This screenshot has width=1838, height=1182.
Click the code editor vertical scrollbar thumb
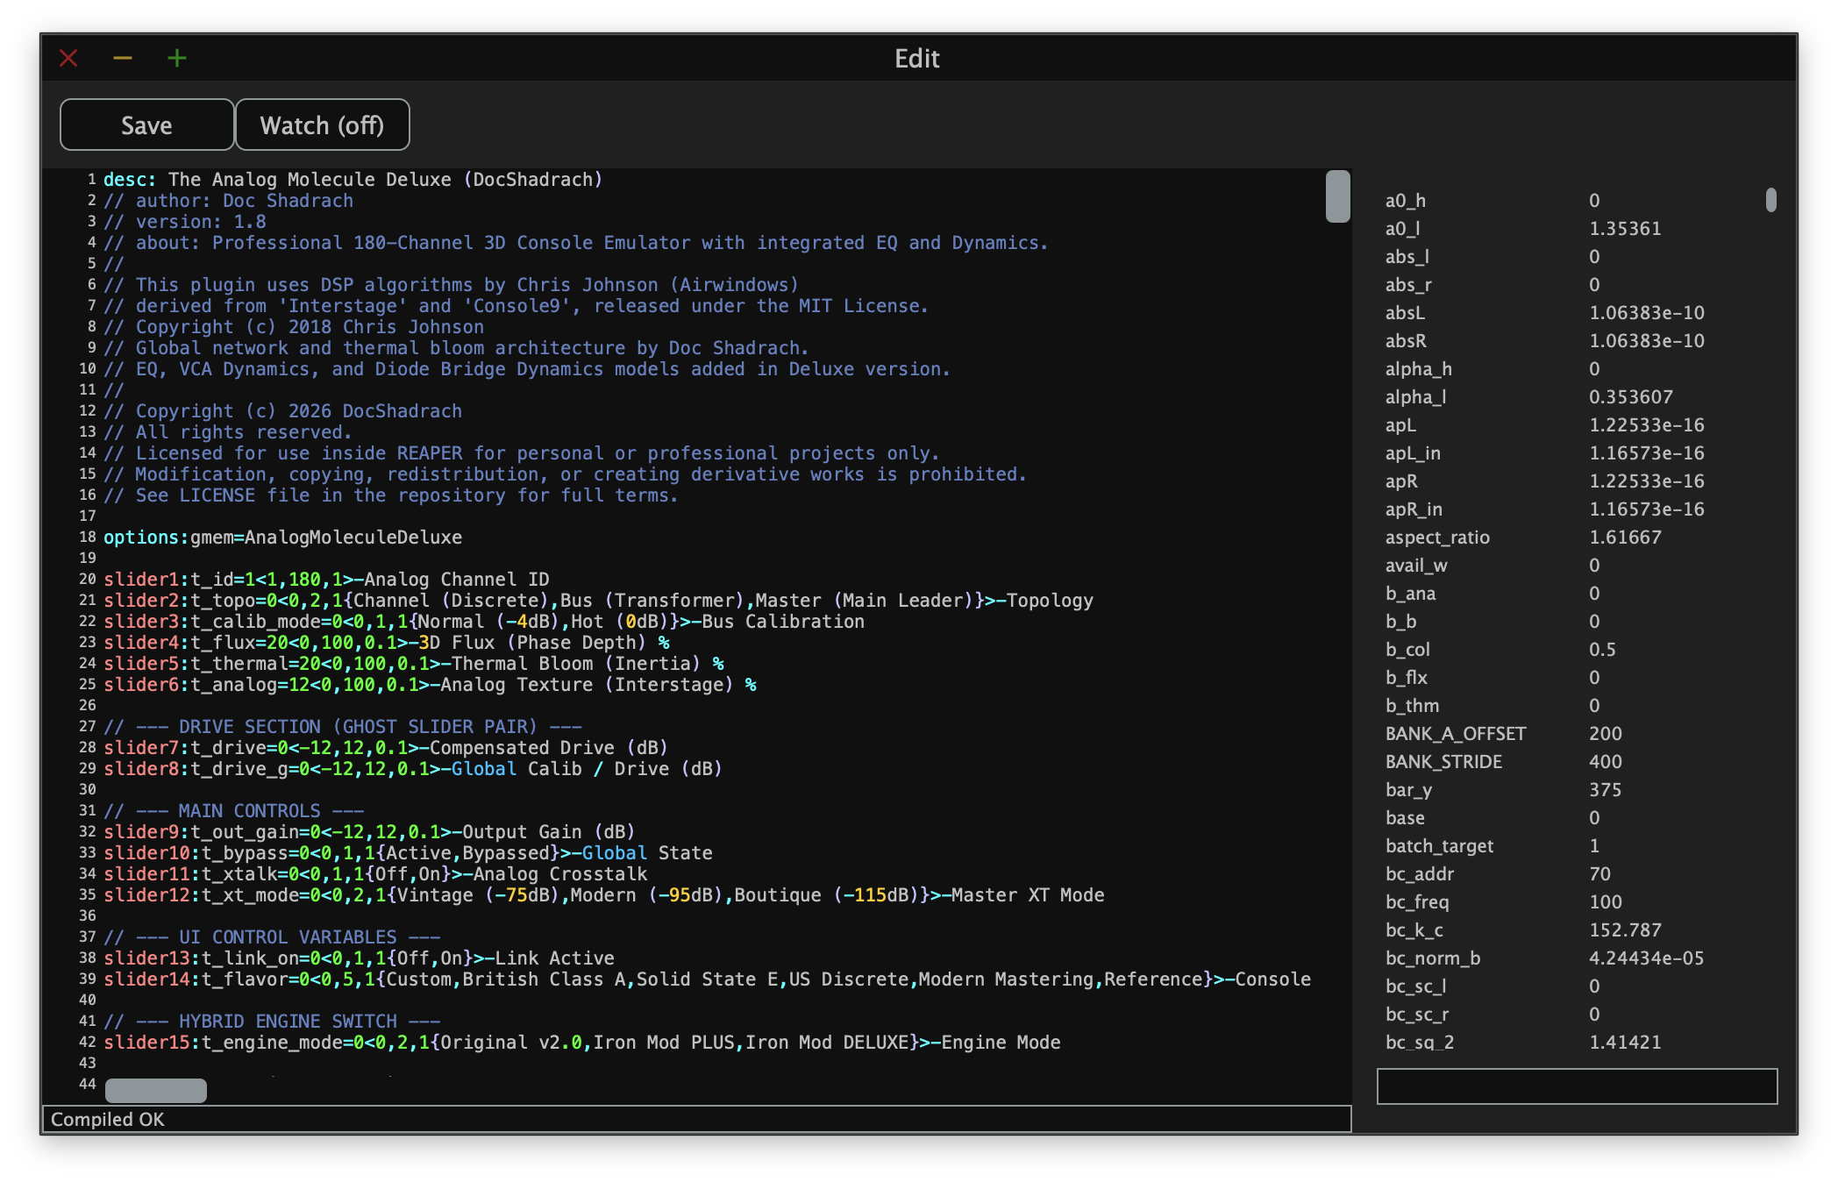tap(1337, 196)
